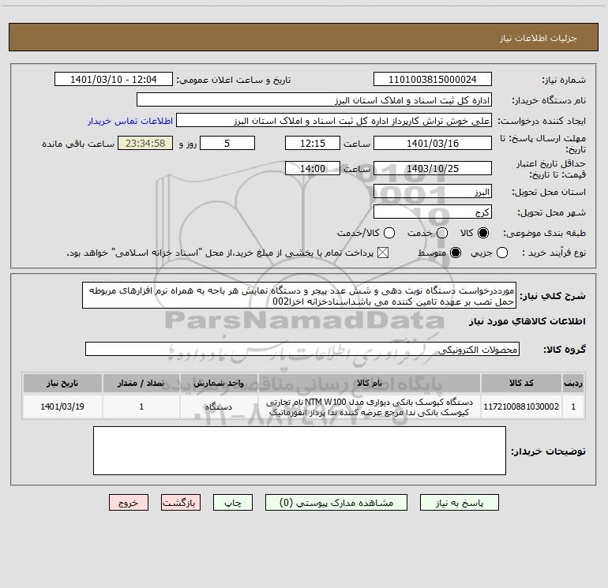Select the کالا radio button
608x588 pixels.
pos(482,233)
